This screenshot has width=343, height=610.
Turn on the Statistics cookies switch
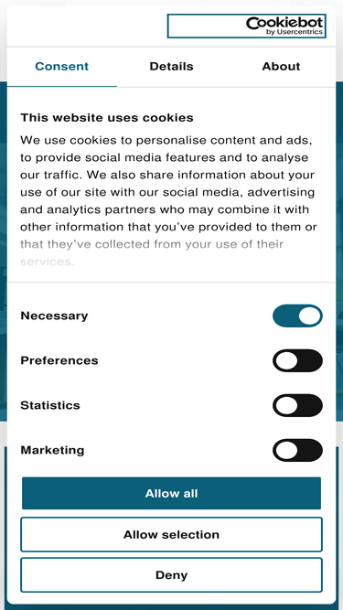coord(297,405)
